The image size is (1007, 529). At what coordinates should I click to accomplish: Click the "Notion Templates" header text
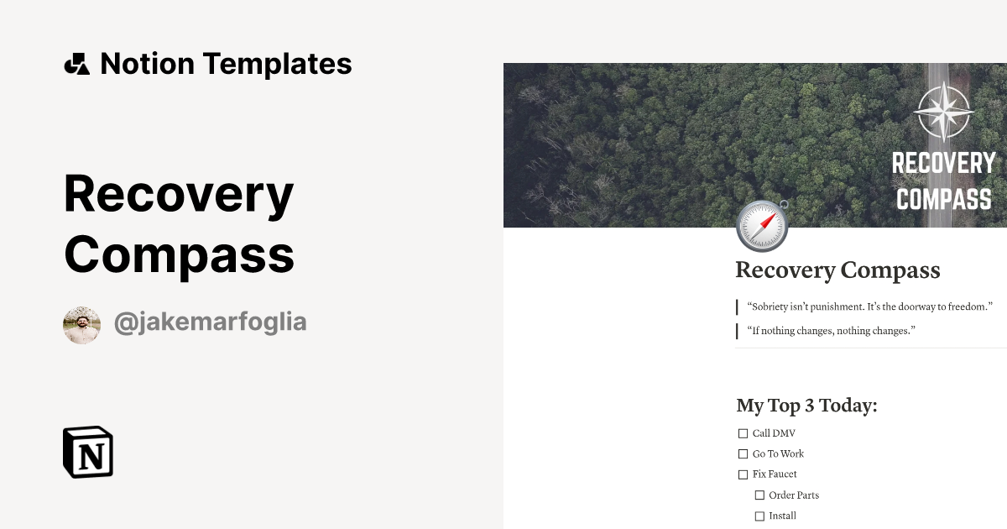pyautogui.click(x=227, y=63)
